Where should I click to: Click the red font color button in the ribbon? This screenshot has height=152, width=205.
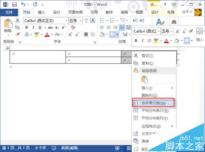(47, 34)
